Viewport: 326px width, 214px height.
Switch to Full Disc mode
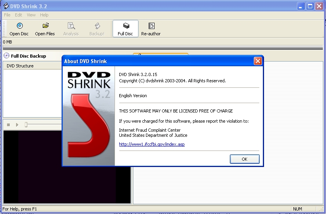click(x=126, y=29)
